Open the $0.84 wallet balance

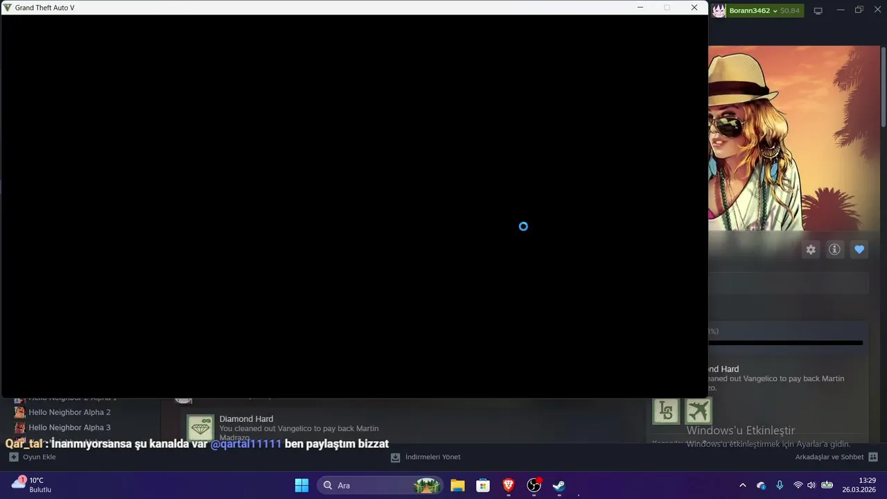[790, 10]
